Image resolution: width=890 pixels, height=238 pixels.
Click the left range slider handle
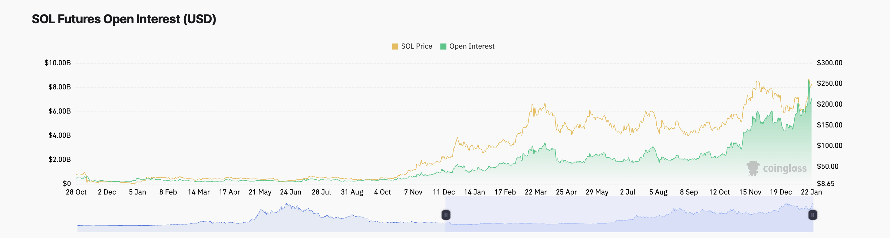point(446,215)
